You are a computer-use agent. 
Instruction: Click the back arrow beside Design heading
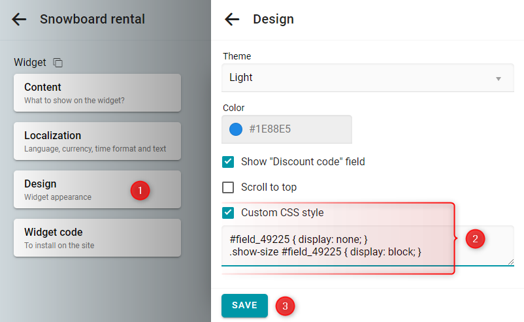[232, 20]
